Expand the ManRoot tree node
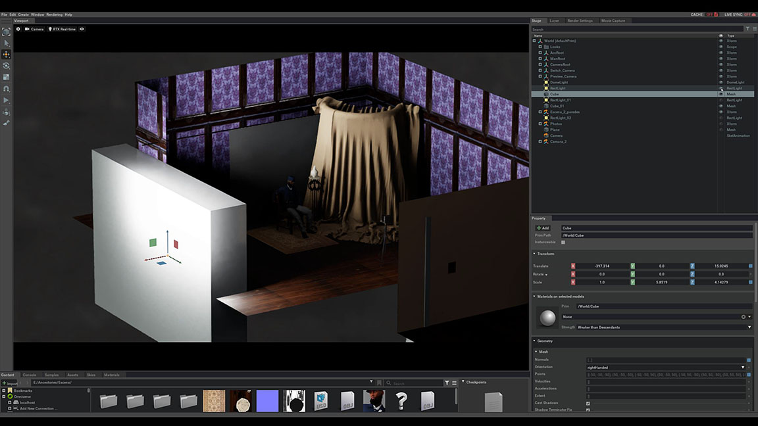This screenshot has height=426, width=758. pos(540,59)
